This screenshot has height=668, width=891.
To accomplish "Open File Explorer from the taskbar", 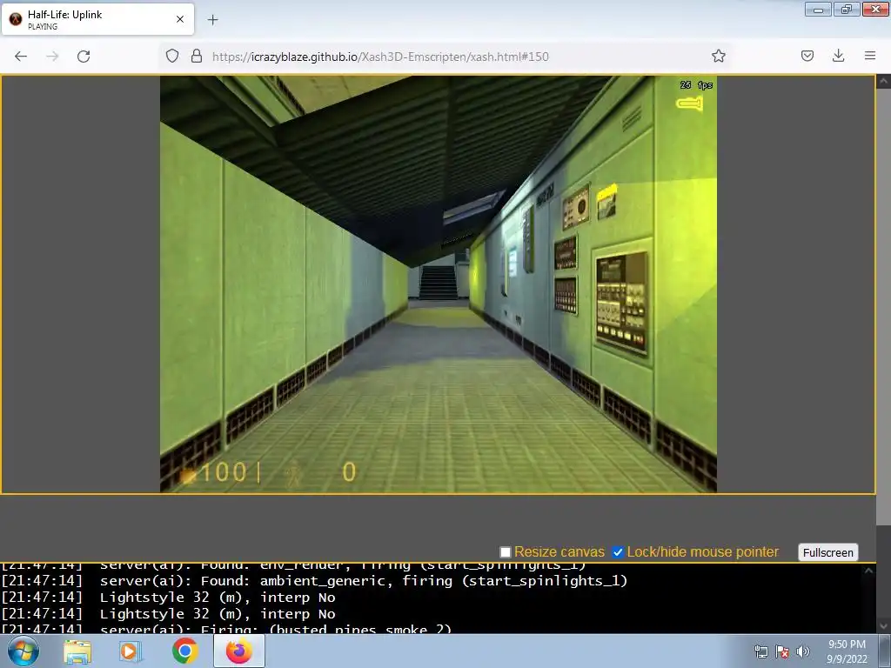I will tap(77, 651).
